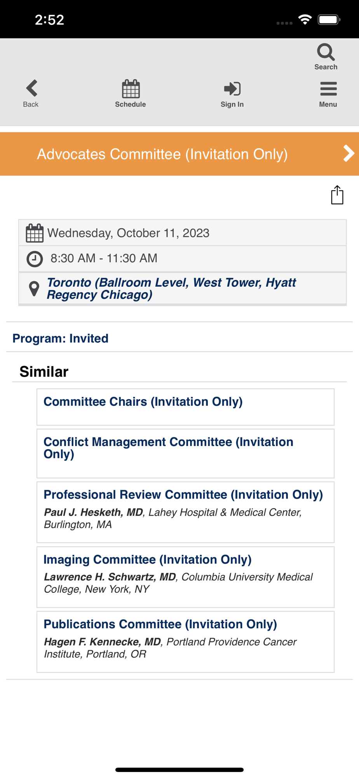Open the Toronto Ballroom Level location link
359x779 pixels.
[x=171, y=288]
